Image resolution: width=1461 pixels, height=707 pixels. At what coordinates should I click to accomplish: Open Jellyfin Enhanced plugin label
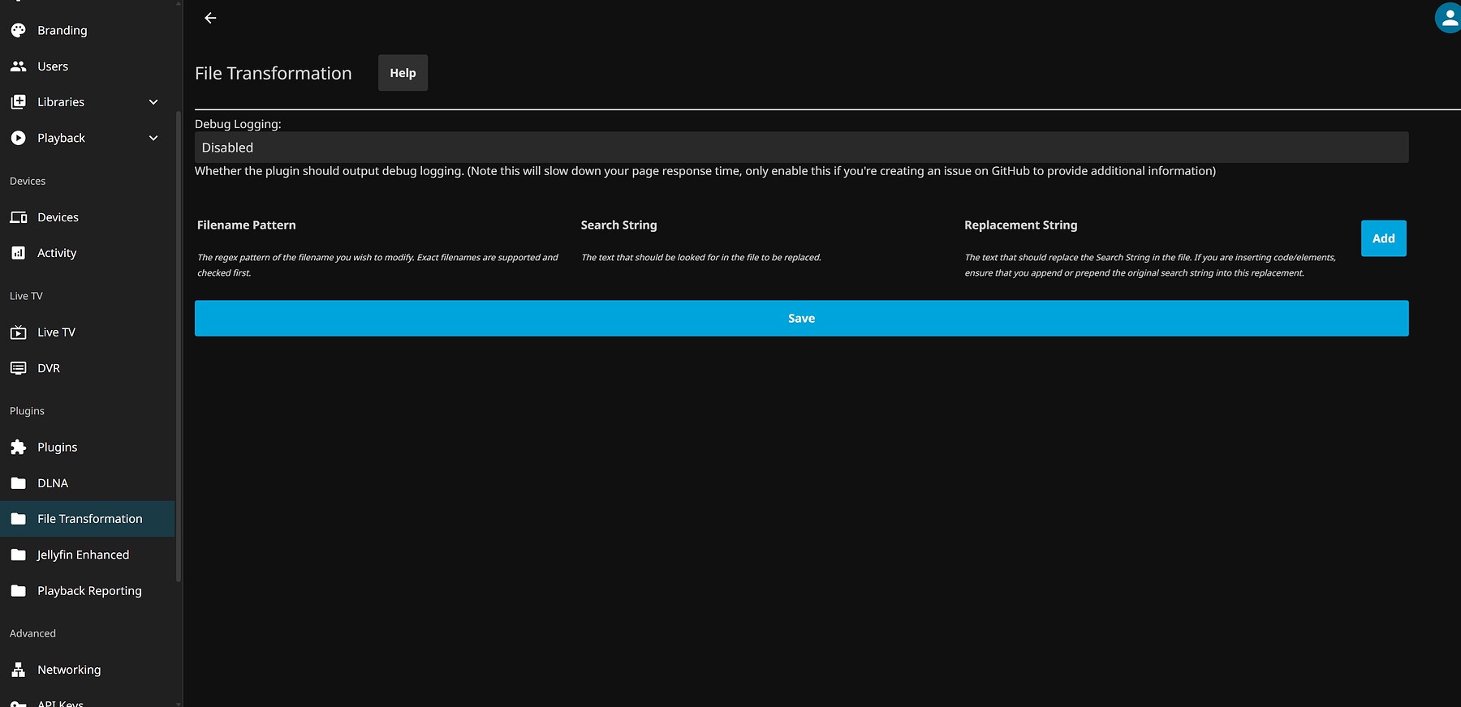point(83,555)
